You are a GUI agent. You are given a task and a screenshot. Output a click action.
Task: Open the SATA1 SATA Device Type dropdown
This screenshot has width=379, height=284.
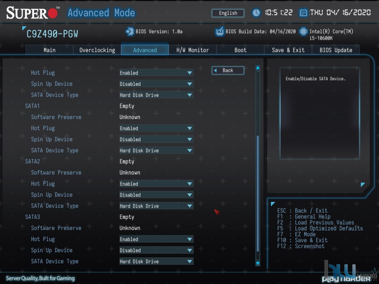pyautogui.click(x=156, y=151)
